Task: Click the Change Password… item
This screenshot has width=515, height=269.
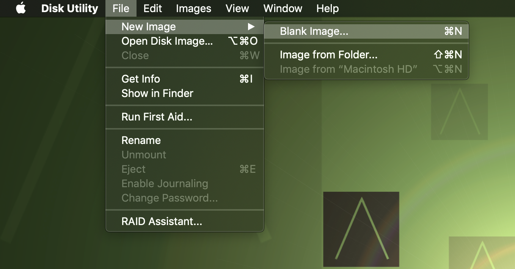Action: coord(170,198)
